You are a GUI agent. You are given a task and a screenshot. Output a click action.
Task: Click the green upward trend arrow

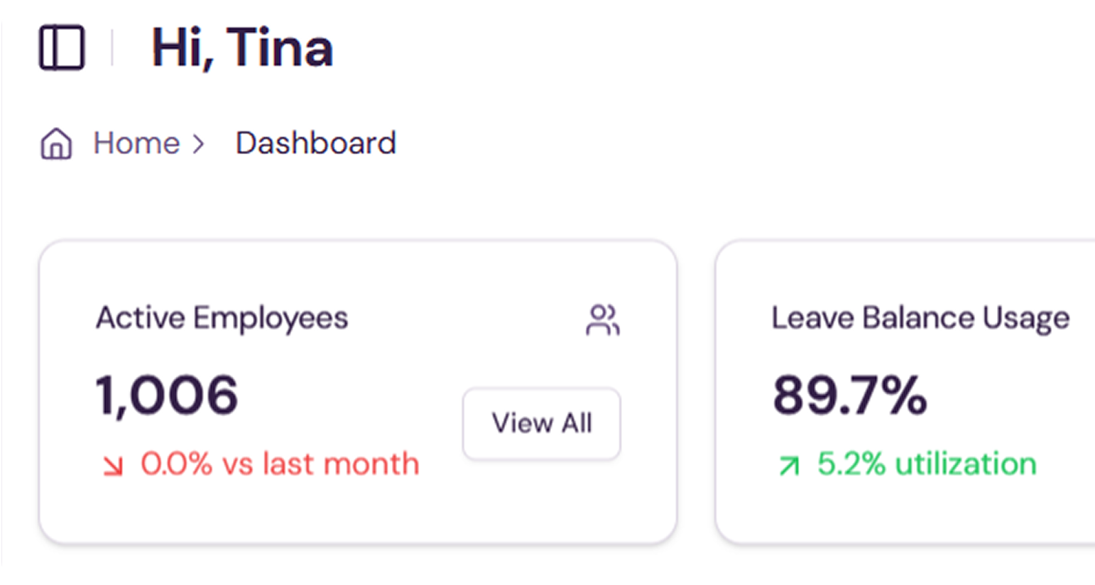pyautogui.click(x=789, y=466)
